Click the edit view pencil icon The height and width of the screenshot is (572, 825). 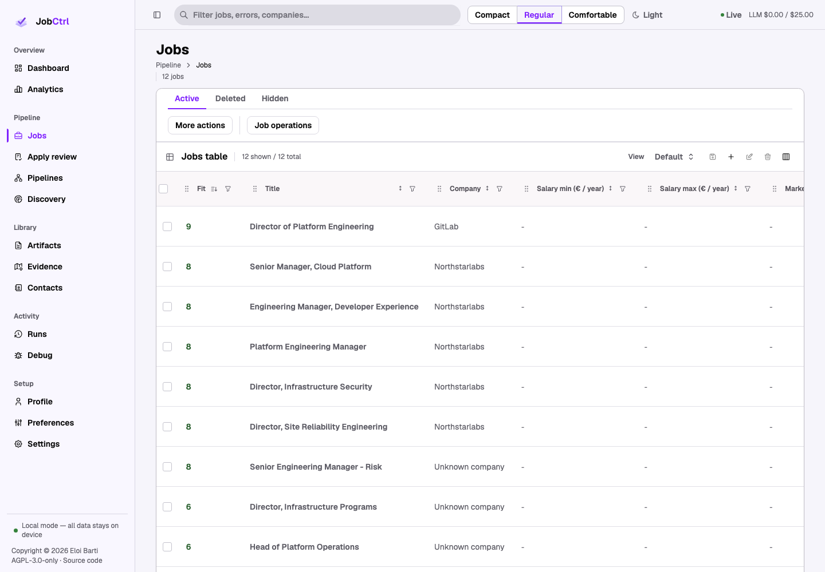pyautogui.click(x=749, y=157)
